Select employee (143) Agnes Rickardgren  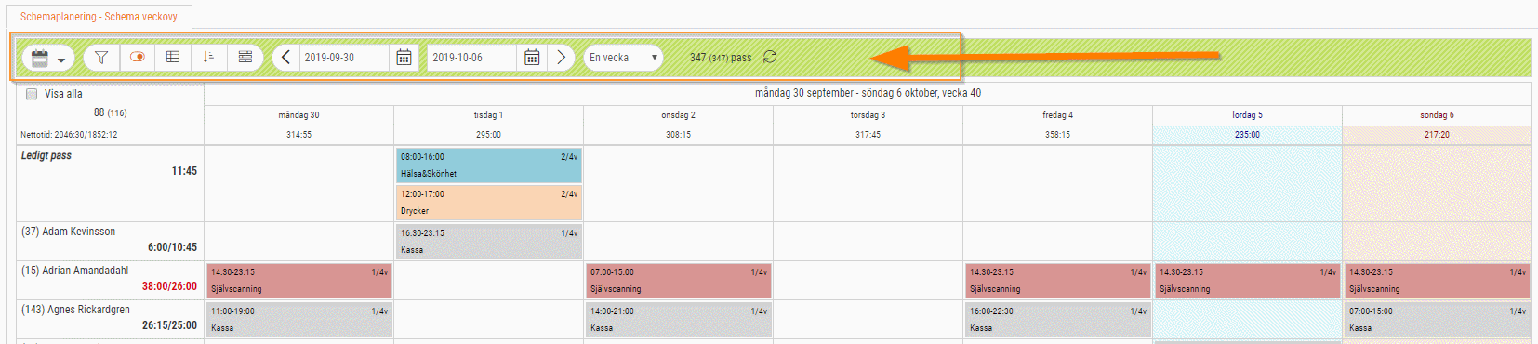pyautogui.click(x=75, y=310)
